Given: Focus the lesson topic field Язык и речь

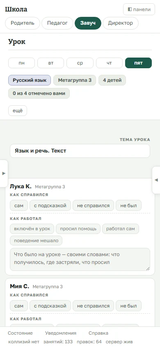Looking at the screenshot, I should [x=80, y=151].
